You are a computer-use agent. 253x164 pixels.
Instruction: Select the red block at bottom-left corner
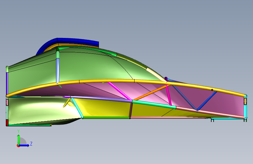pos(7,123)
